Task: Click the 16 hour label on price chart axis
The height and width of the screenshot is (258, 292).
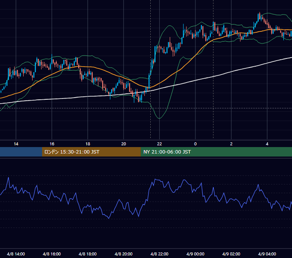Action: [52, 144]
